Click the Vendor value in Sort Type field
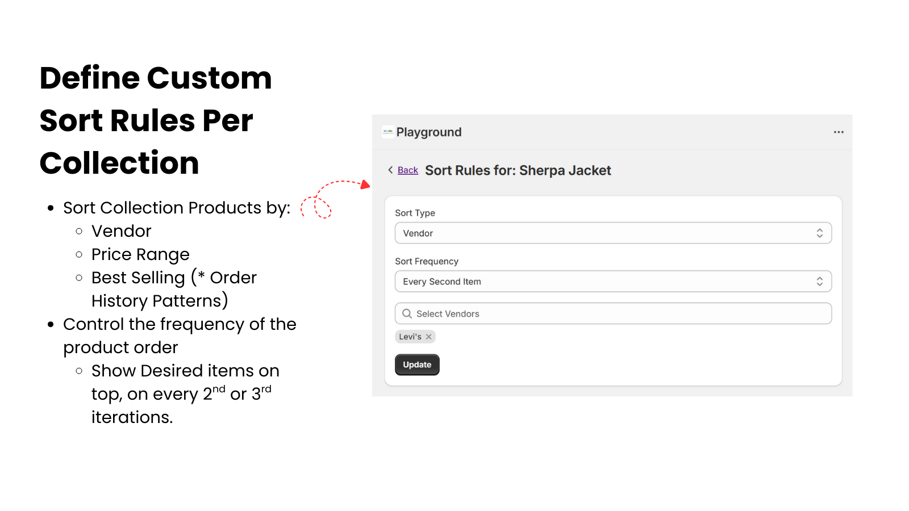 (418, 233)
